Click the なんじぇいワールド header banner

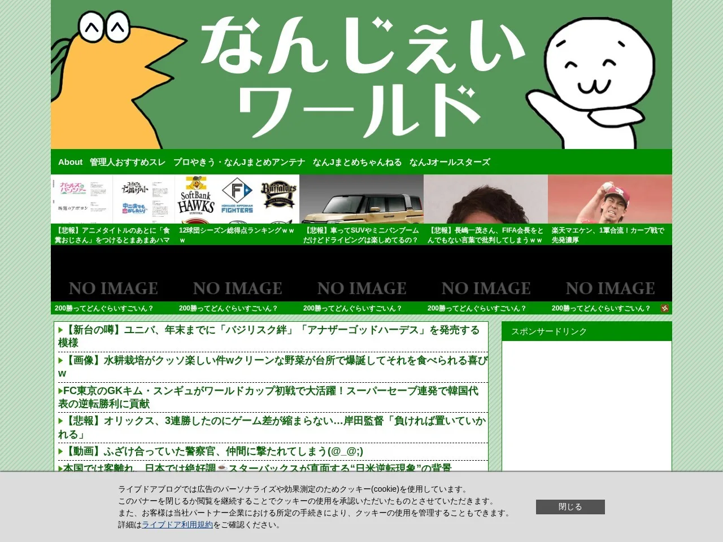(x=361, y=75)
